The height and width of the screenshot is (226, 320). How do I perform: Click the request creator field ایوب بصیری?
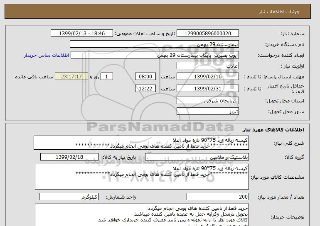(155, 55)
